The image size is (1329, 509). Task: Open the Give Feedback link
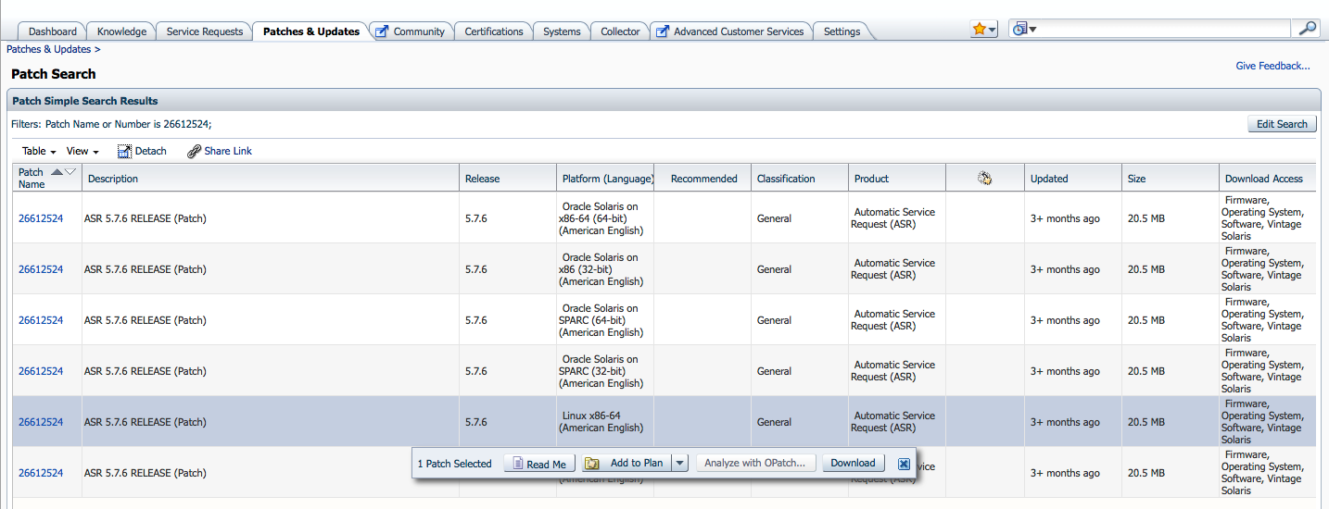tap(1272, 66)
